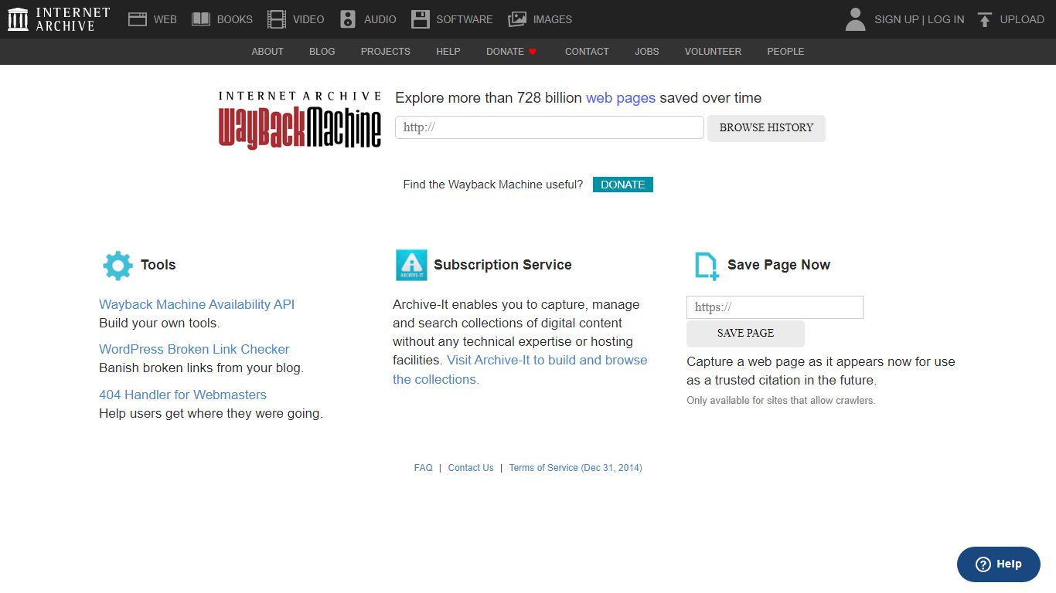Image resolution: width=1056 pixels, height=593 pixels.
Task: Click 'Banish broken links from your blog.'
Action: 201,368
